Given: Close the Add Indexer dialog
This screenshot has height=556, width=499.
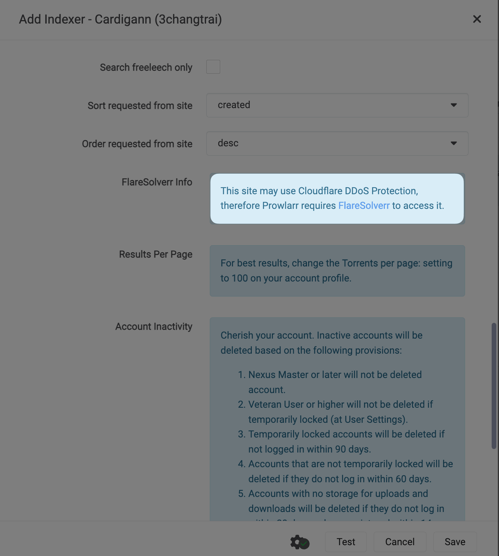Looking at the screenshot, I should 477,19.
